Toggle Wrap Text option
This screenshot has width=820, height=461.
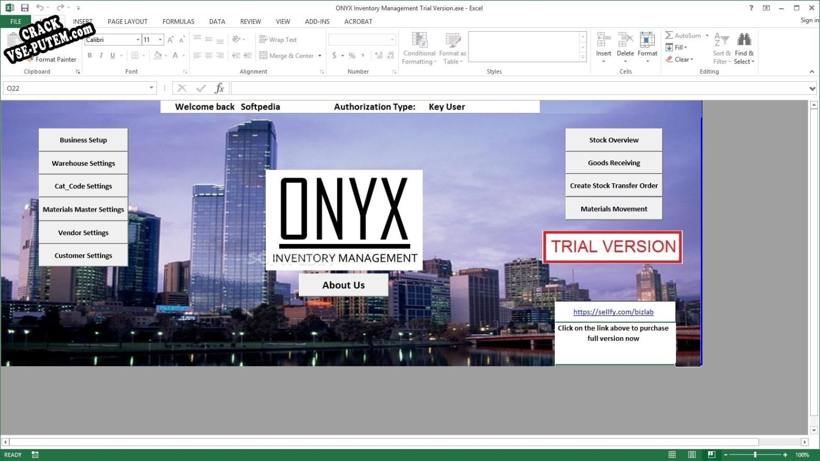(x=278, y=40)
